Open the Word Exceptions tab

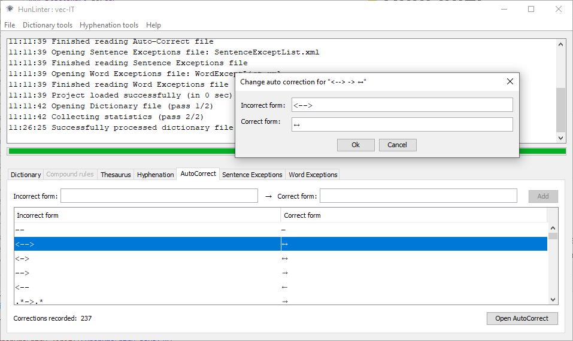point(313,175)
